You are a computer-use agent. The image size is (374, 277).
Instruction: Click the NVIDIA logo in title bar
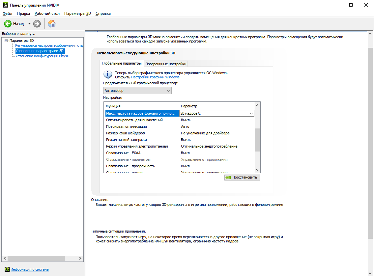click(5, 5)
